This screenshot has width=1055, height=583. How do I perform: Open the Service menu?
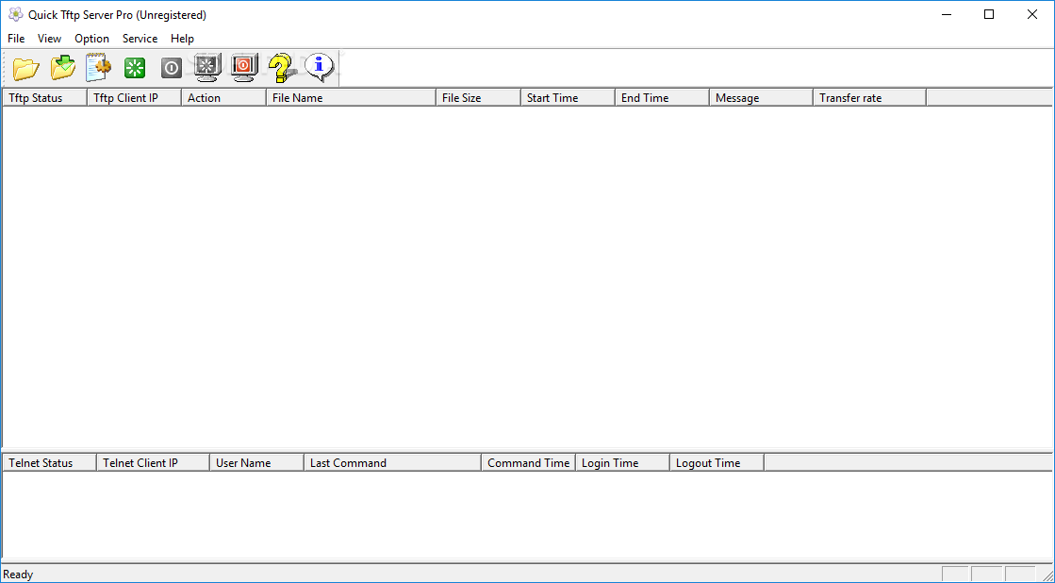point(140,39)
